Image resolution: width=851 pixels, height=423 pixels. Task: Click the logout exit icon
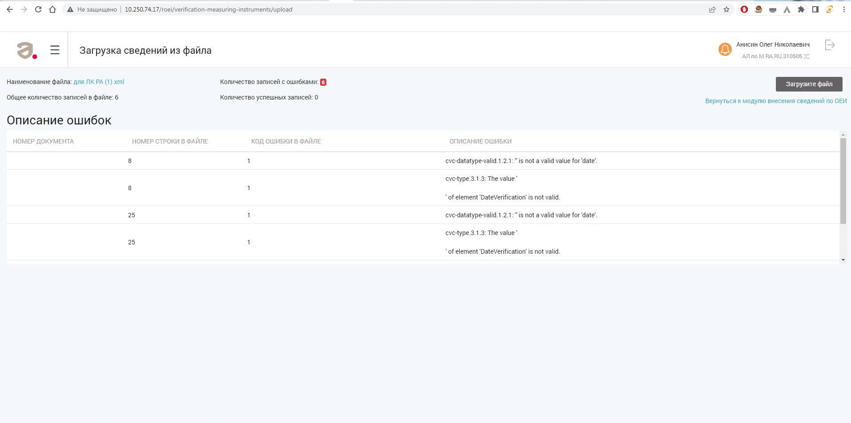[x=830, y=45]
